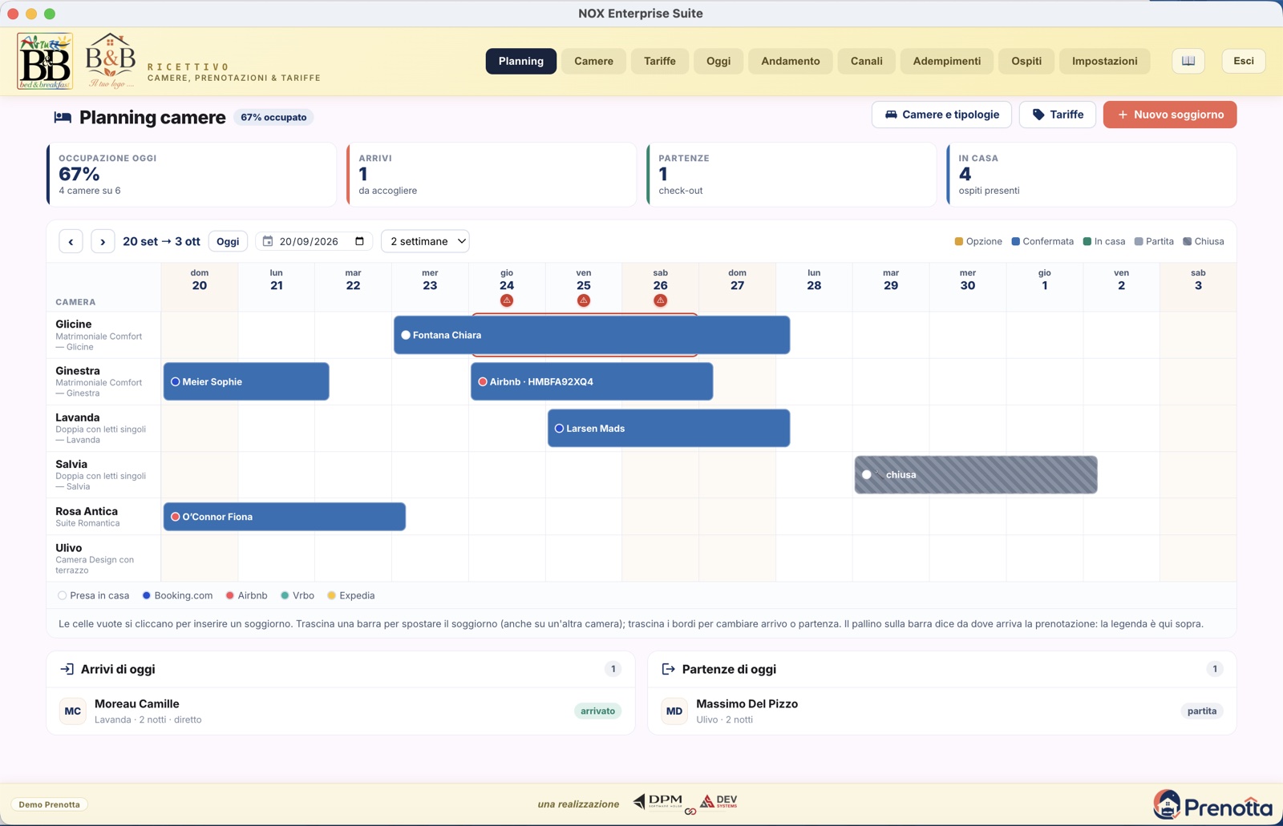Click the In casa legend swatch
1283x826 pixels.
1087,241
